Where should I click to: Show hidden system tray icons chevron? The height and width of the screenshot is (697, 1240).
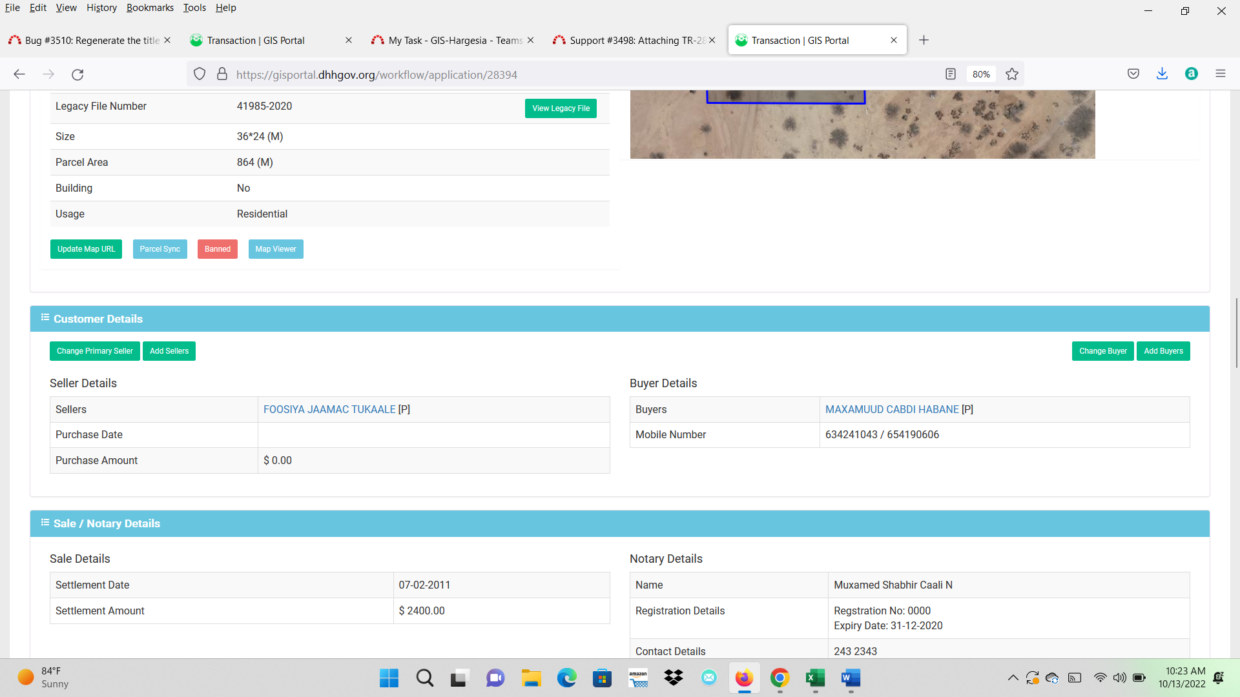(x=1013, y=678)
